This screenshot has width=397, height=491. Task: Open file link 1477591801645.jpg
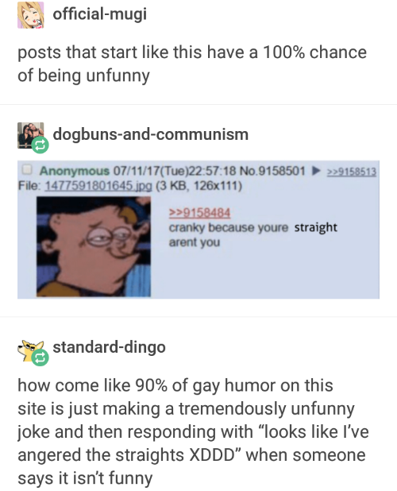pos(98,186)
